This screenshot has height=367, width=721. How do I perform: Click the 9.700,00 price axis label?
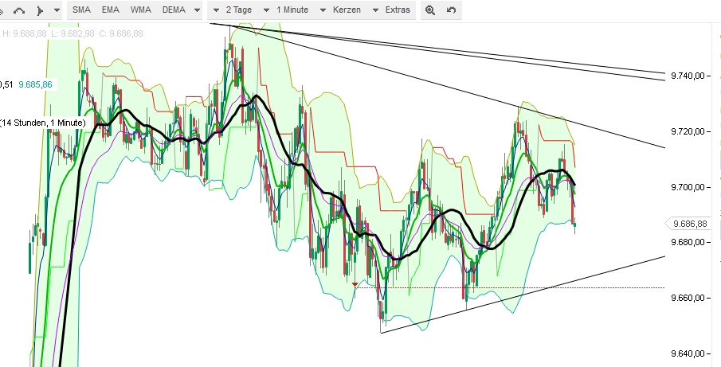point(688,187)
